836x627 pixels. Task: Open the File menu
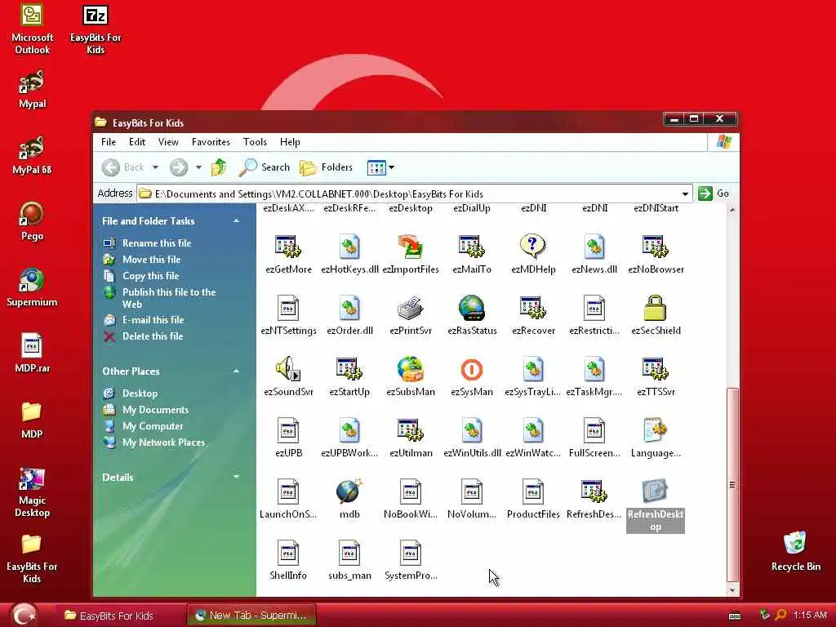click(x=109, y=142)
